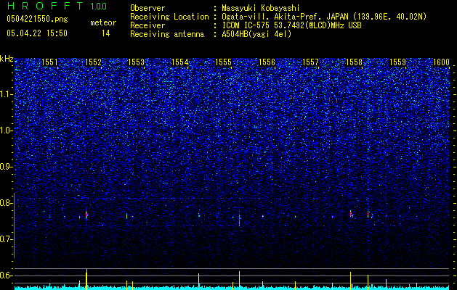Image resolution: width=457 pixels, height=290 pixels.
Task: Select the meteor count value 14
Action: (106, 33)
